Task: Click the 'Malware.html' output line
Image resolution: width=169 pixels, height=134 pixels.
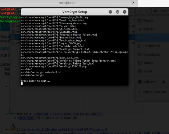Action: click(48, 26)
